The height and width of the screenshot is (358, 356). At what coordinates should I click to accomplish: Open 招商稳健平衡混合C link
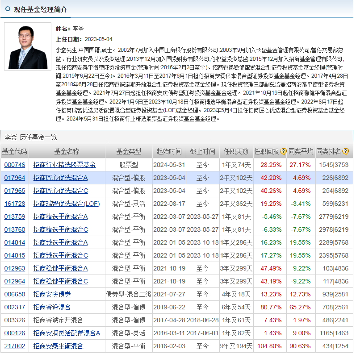tap(61, 282)
